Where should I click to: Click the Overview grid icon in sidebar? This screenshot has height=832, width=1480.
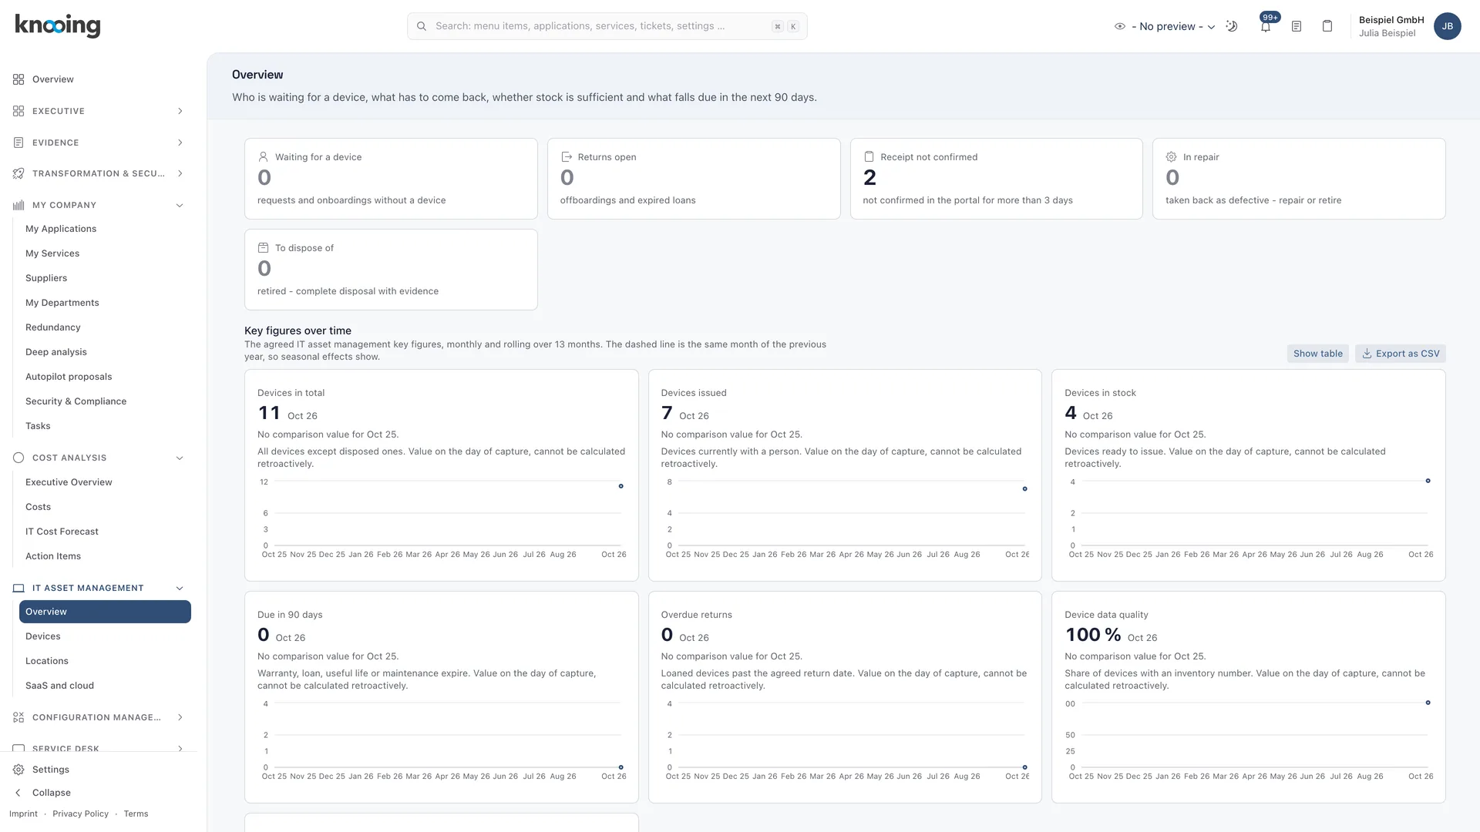tap(18, 79)
